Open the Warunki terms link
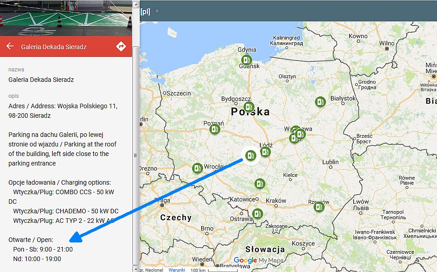437x272 pixels. click(177, 270)
